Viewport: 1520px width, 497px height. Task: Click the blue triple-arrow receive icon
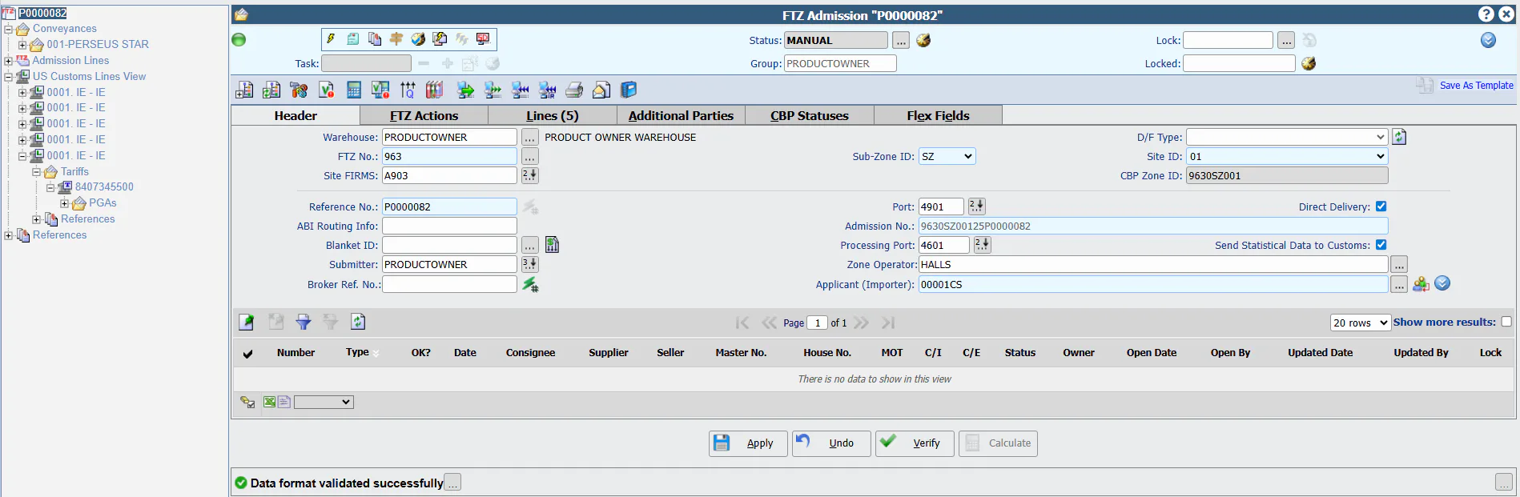[521, 90]
